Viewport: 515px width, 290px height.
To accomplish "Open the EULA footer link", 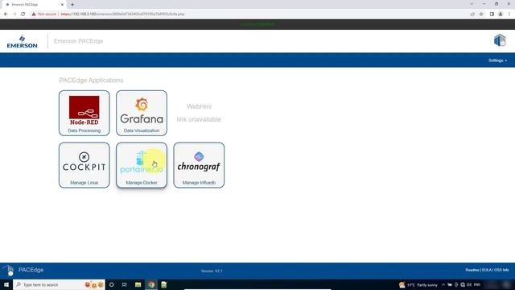I will [x=487, y=270].
